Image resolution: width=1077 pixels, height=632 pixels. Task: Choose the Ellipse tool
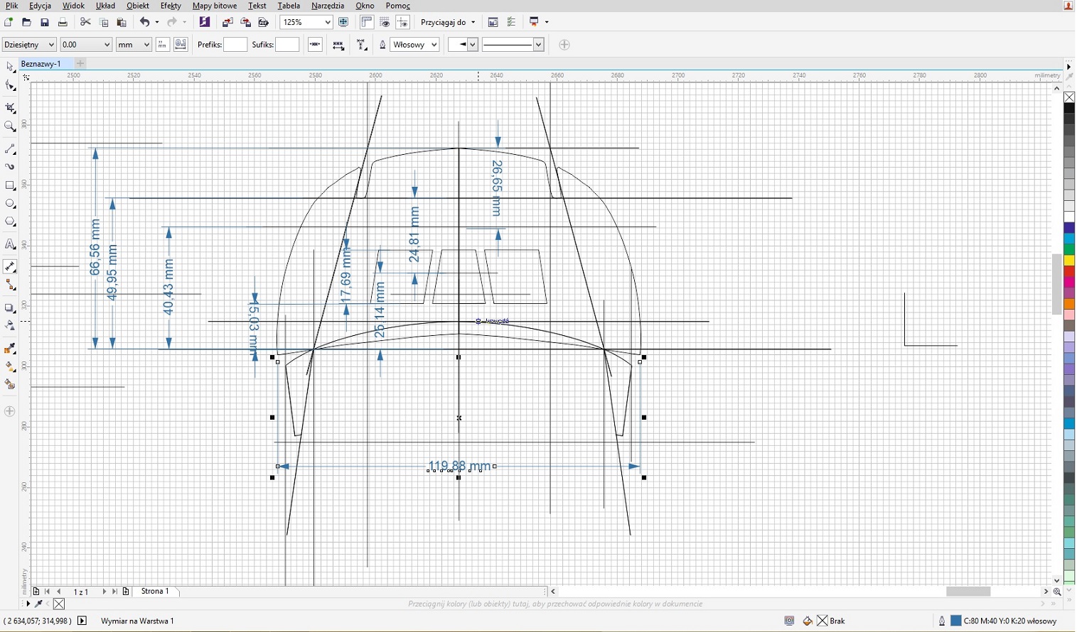tap(10, 205)
